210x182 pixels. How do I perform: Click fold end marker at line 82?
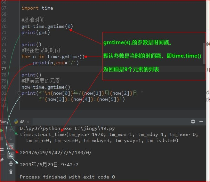click(x=20, y=99)
